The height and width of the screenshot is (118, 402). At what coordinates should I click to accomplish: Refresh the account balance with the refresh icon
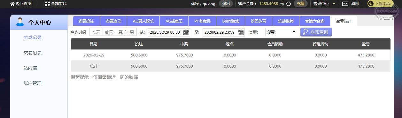[289, 4]
